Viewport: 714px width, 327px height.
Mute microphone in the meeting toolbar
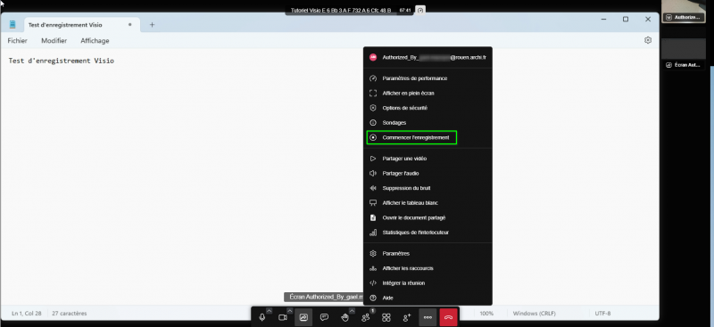tap(262, 317)
